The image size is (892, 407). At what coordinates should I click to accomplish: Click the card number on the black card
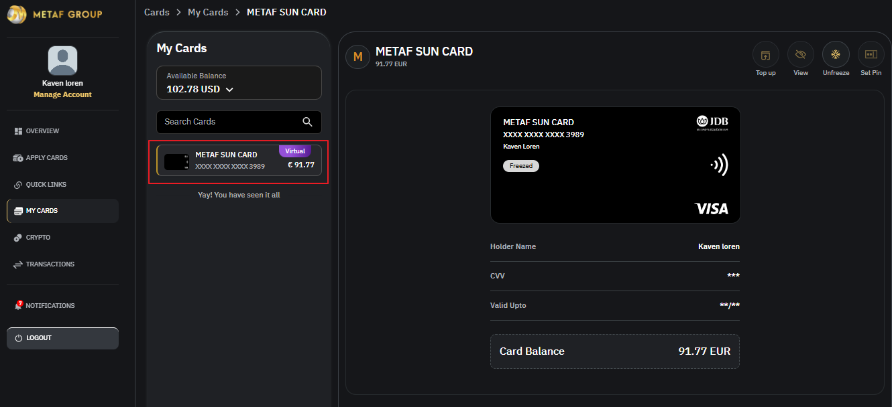click(544, 135)
